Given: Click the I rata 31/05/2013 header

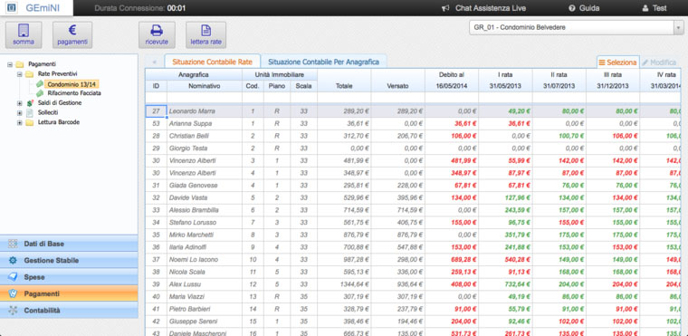Looking at the screenshot, I should [x=505, y=81].
